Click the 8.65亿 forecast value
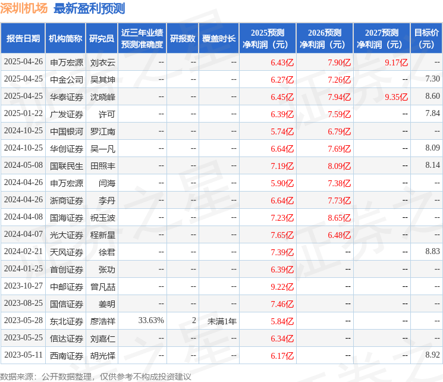 pyautogui.click(x=340, y=218)
